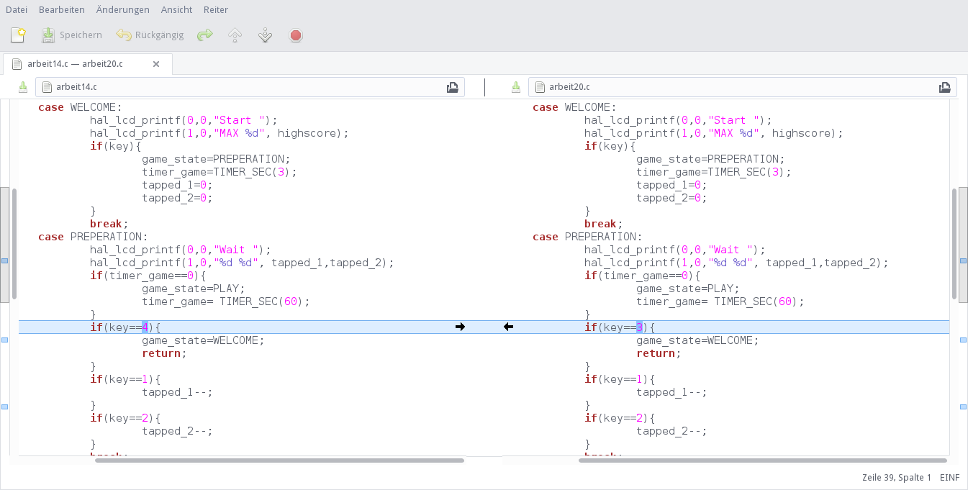Click left pane horizontal scrollbar
The width and height of the screenshot is (968, 490).
click(279, 460)
